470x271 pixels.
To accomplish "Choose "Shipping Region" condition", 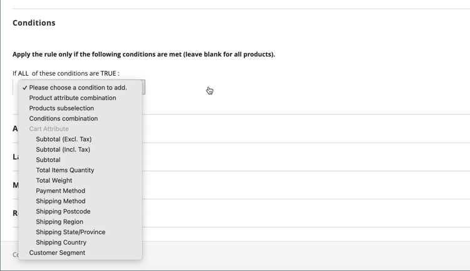I will coord(60,222).
